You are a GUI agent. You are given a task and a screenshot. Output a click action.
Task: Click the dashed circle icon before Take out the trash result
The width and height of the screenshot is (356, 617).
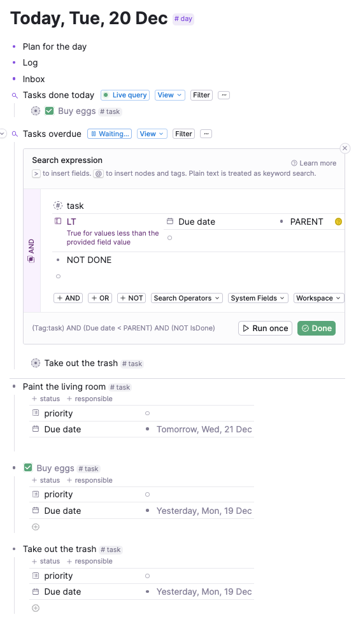(x=36, y=363)
